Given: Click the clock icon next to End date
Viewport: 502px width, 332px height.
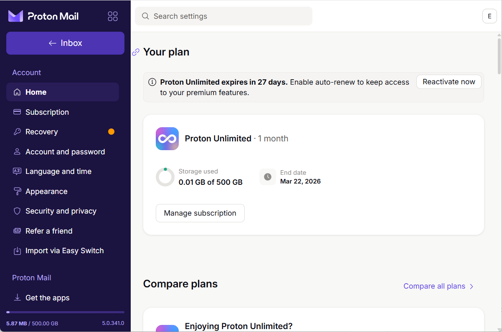Looking at the screenshot, I should coord(268,177).
